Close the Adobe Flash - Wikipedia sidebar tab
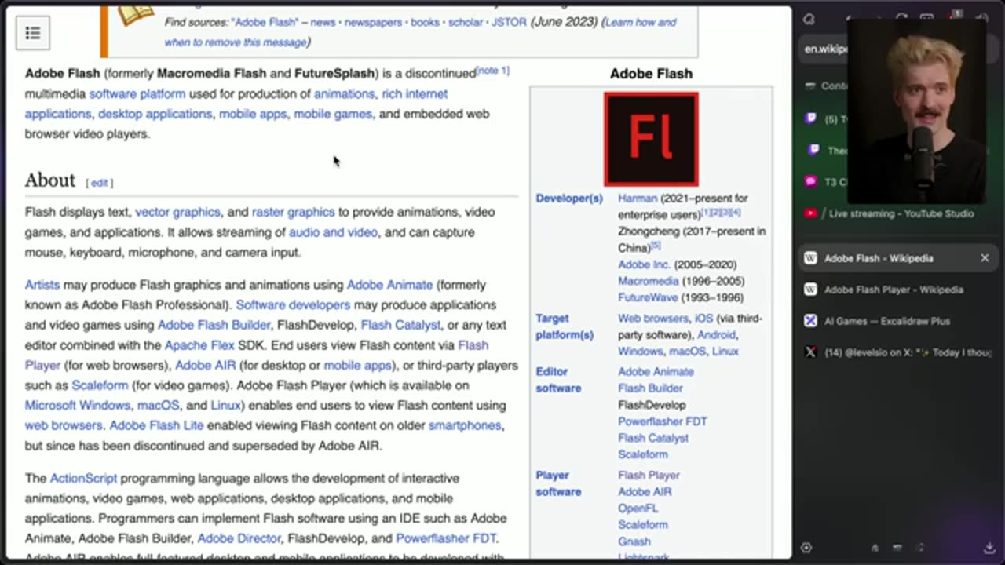Screen dimensions: 1005x565 pyautogui.click(x=985, y=258)
